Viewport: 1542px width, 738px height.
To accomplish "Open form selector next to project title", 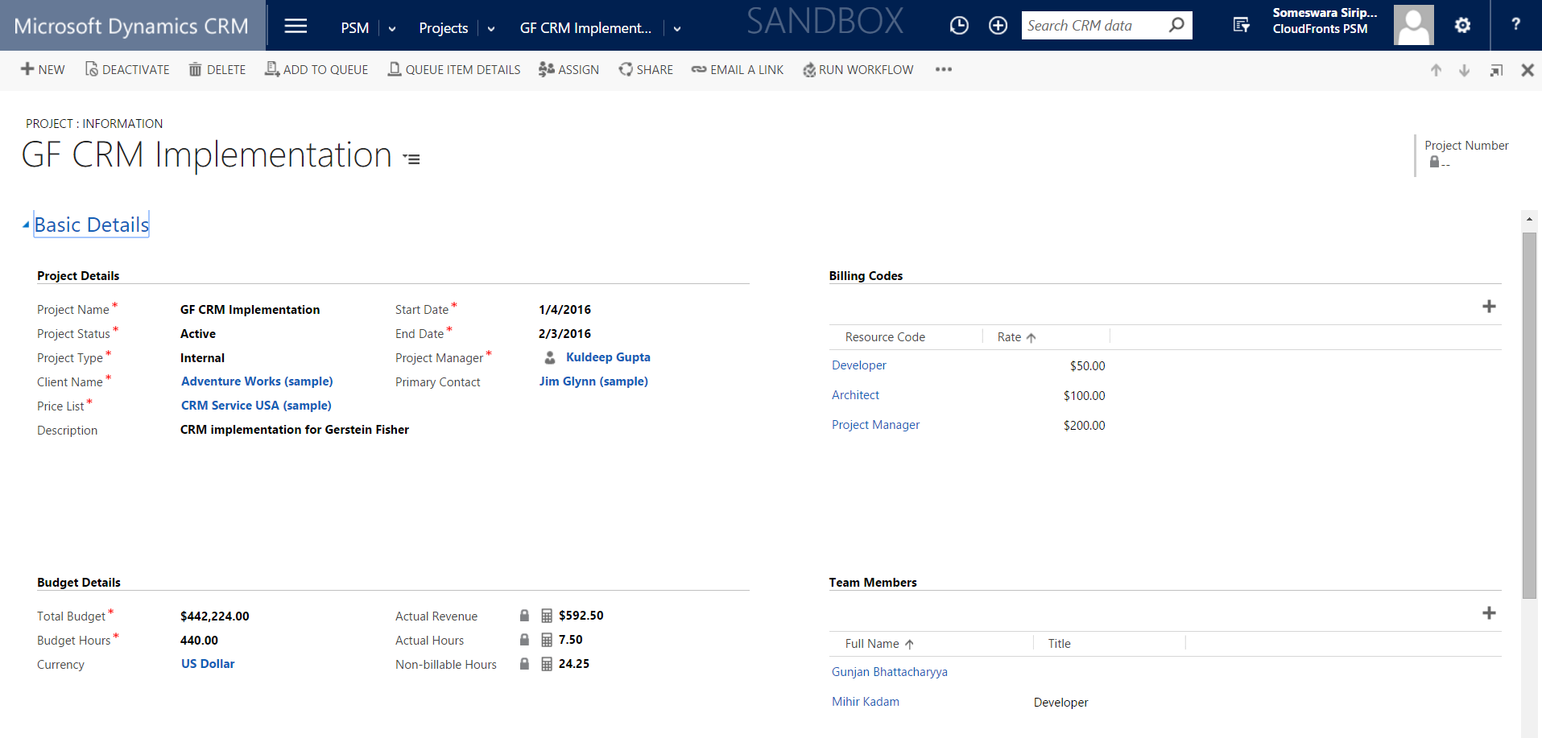I will coord(412,159).
